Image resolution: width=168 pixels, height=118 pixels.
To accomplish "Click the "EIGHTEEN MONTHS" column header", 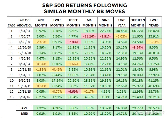I will click(137, 23).
